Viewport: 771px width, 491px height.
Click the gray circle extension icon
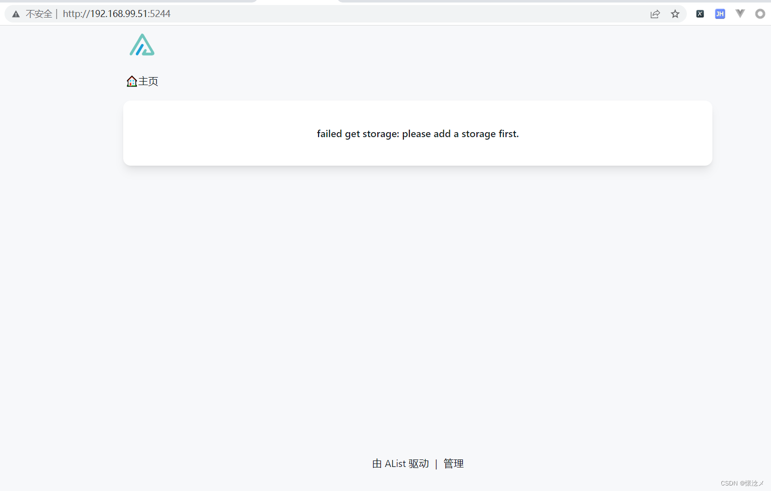coord(760,14)
